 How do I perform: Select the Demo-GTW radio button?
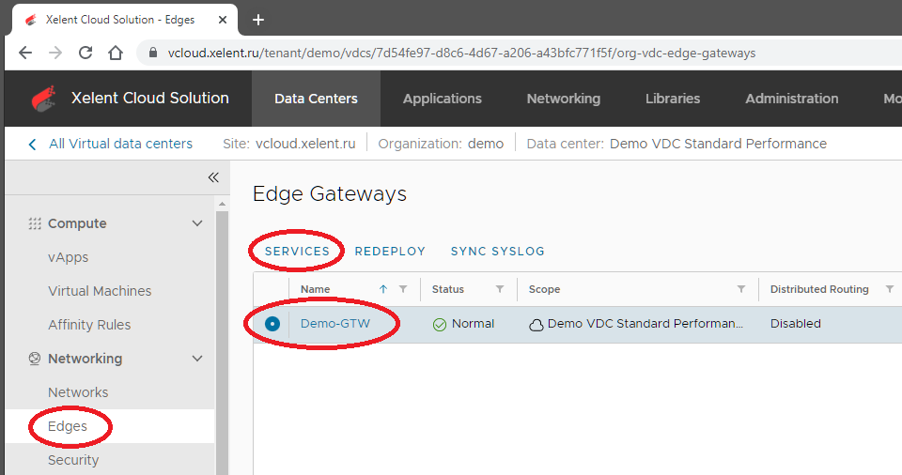click(272, 324)
